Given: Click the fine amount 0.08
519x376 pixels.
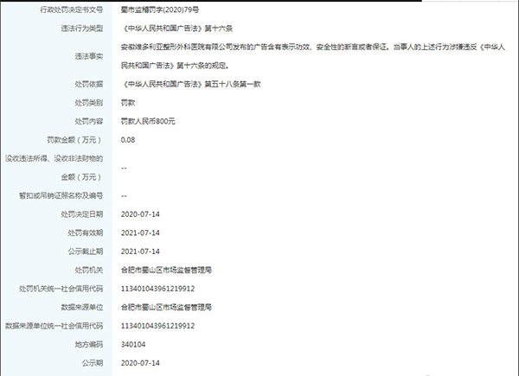Looking at the screenshot, I should pos(128,140).
